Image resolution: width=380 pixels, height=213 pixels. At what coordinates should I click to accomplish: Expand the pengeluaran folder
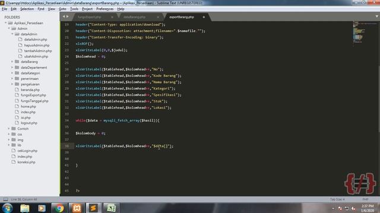pos(12,84)
